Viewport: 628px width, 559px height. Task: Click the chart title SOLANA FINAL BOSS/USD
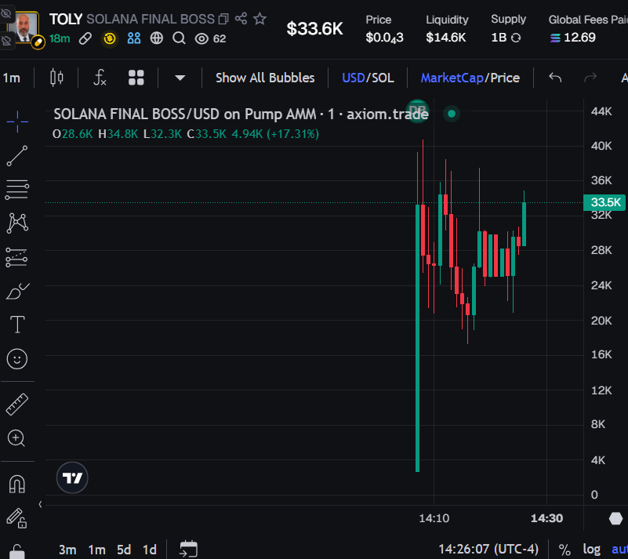[136, 114]
